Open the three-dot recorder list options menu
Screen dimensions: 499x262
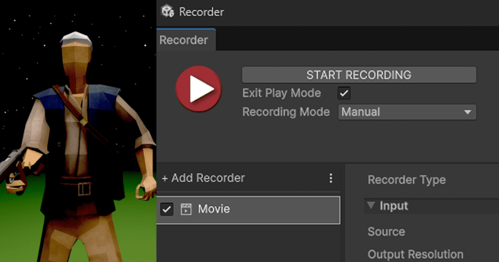point(331,178)
